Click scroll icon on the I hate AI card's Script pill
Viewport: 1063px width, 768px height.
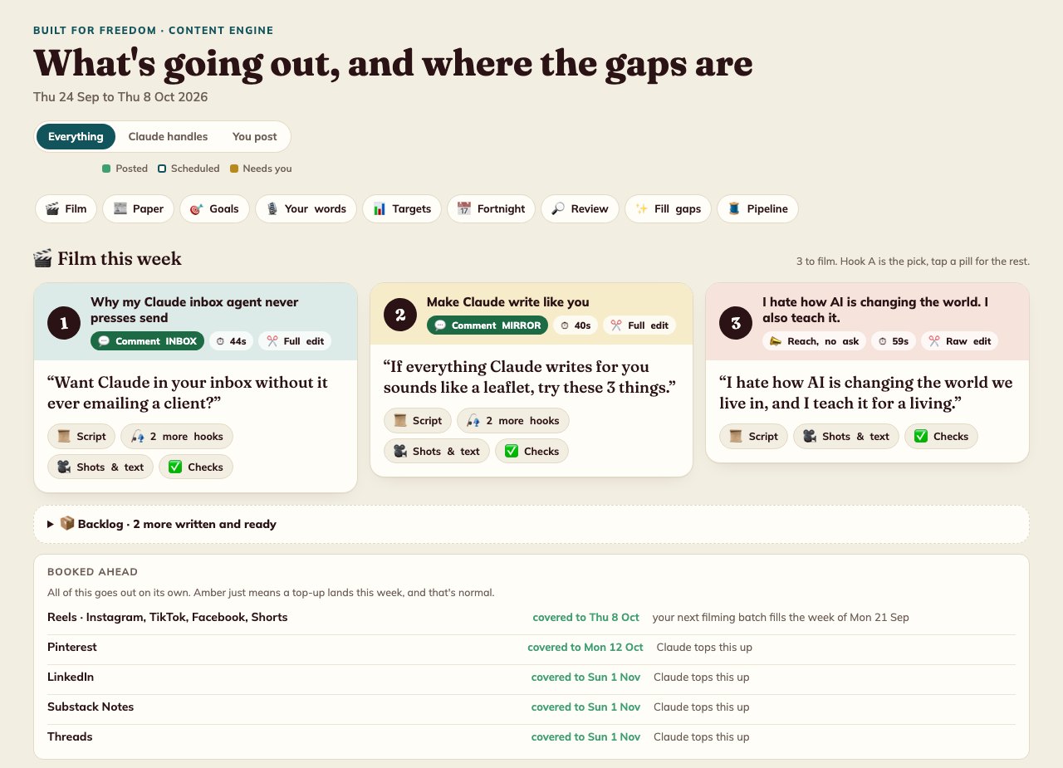click(737, 436)
